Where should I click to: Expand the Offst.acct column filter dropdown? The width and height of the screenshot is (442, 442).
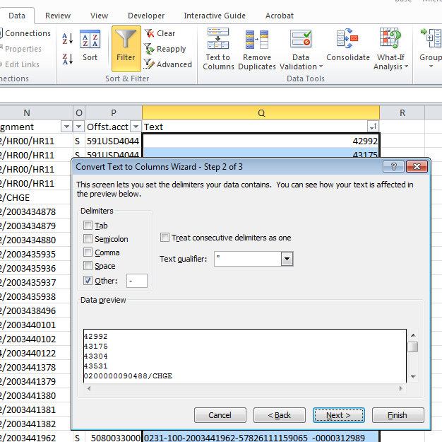coord(136,127)
